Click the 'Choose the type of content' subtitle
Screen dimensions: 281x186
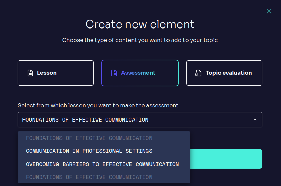click(140, 40)
